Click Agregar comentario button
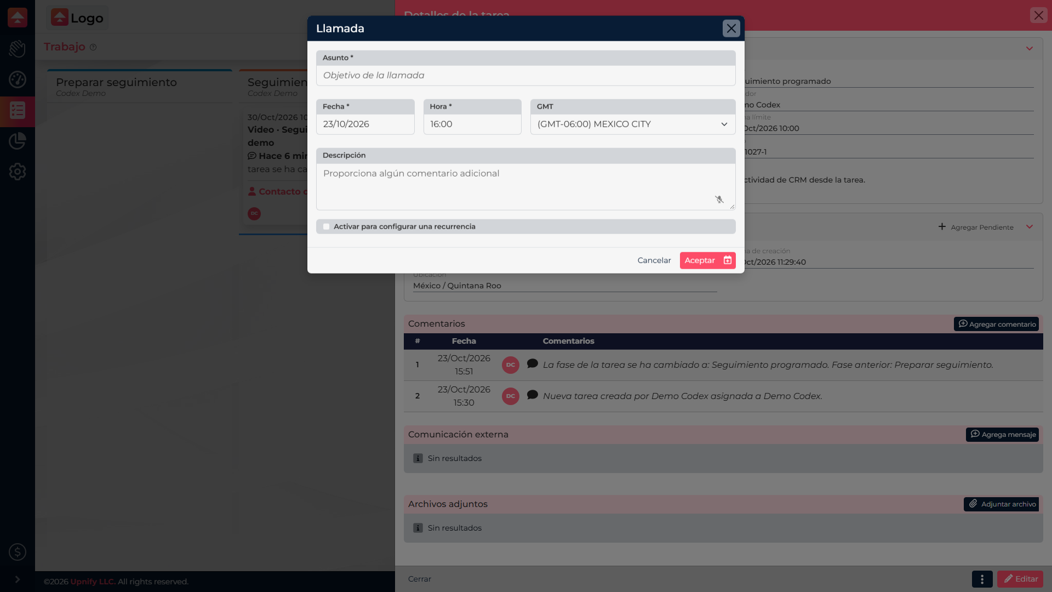This screenshot has height=592, width=1052. point(996,324)
